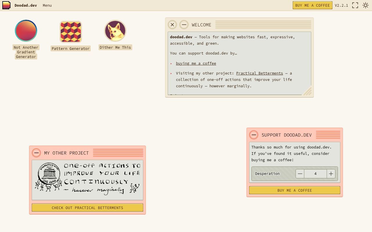Screen dimensions: 372x232
Task: Click Check Out Practical Betterments button
Action: click(87, 208)
